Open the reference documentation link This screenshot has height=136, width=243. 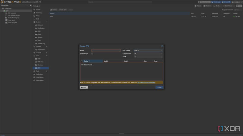click(146, 83)
